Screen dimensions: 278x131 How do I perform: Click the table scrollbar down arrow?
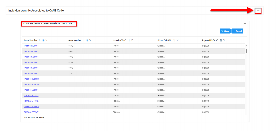[x=246, y=113]
